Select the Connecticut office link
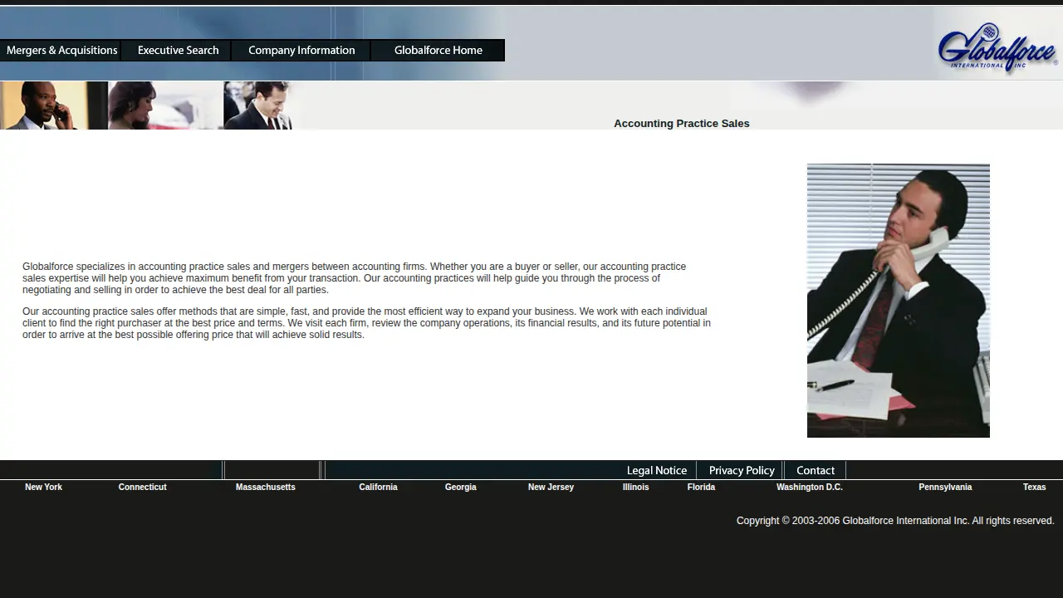1063x598 pixels. (143, 487)
